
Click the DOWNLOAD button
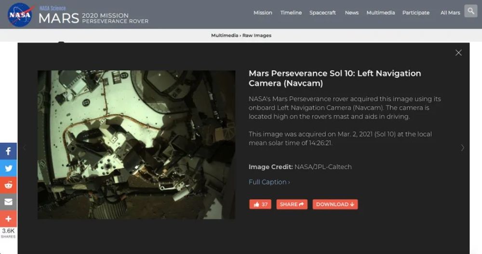click(x=335, y=204)
